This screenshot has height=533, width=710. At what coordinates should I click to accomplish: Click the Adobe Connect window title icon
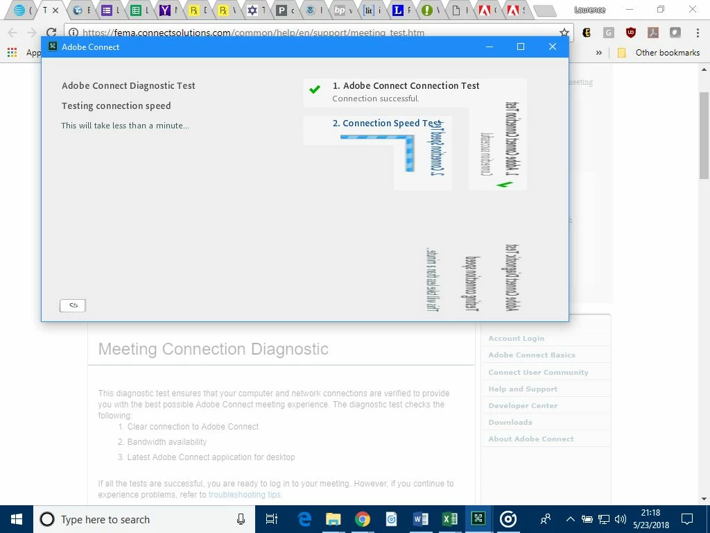[x=53, y=46]
